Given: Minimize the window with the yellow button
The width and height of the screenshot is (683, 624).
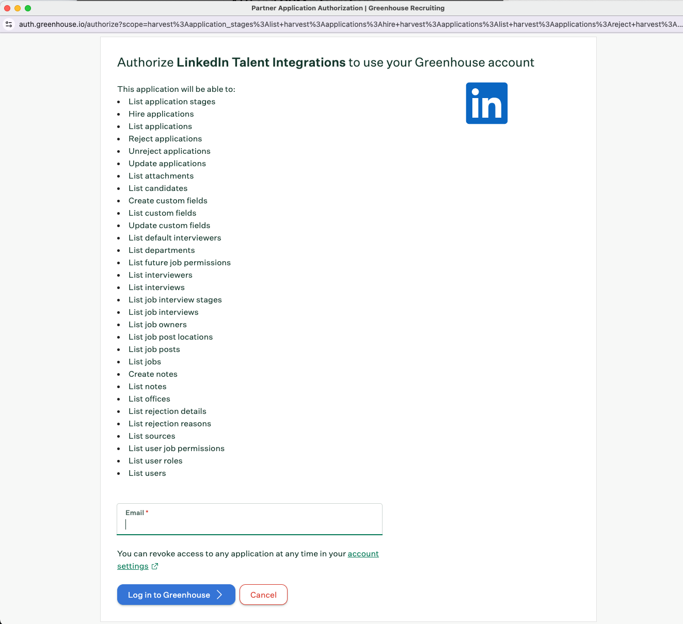Looking at the screenshot, I should coord(18,8).
